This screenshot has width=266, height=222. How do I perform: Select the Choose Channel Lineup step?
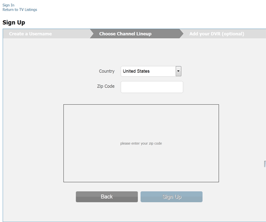pyautogui.click(x=125, y=34)
